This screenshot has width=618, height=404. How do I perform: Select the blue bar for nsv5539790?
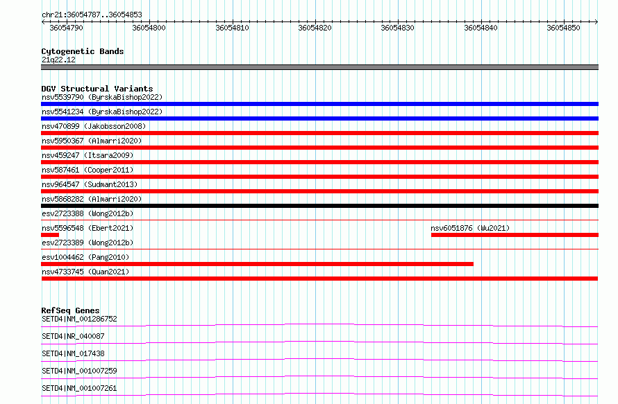click(319, 104)
